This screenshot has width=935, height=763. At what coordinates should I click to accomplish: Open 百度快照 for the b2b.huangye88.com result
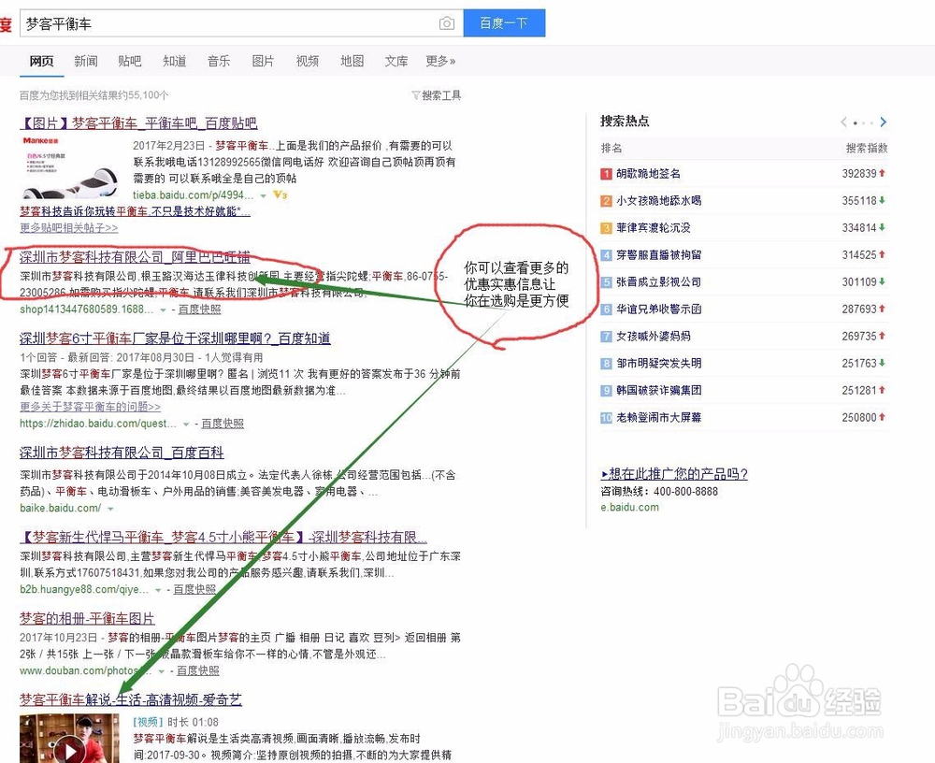tap(194, 589)
